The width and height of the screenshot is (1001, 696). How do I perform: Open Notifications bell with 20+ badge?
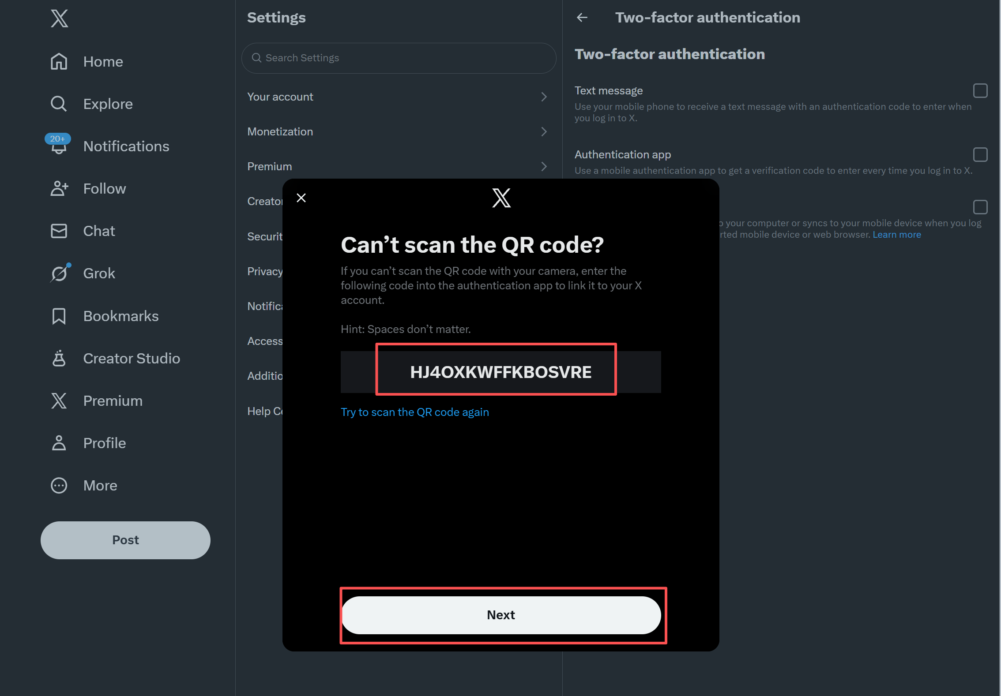(x=58, y=145)
